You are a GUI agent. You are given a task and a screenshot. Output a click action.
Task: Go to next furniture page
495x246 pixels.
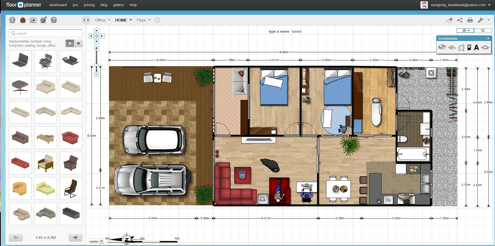[x=75, y=237]
